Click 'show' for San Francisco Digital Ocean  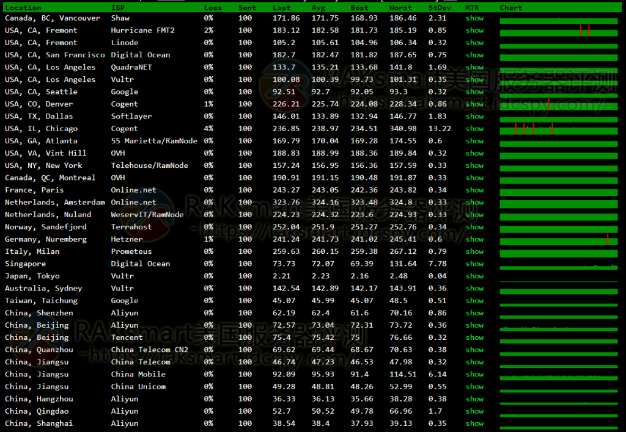coord(474,55)
